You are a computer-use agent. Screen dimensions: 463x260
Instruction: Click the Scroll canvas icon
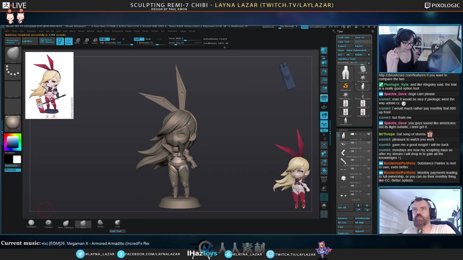[324, 63]
